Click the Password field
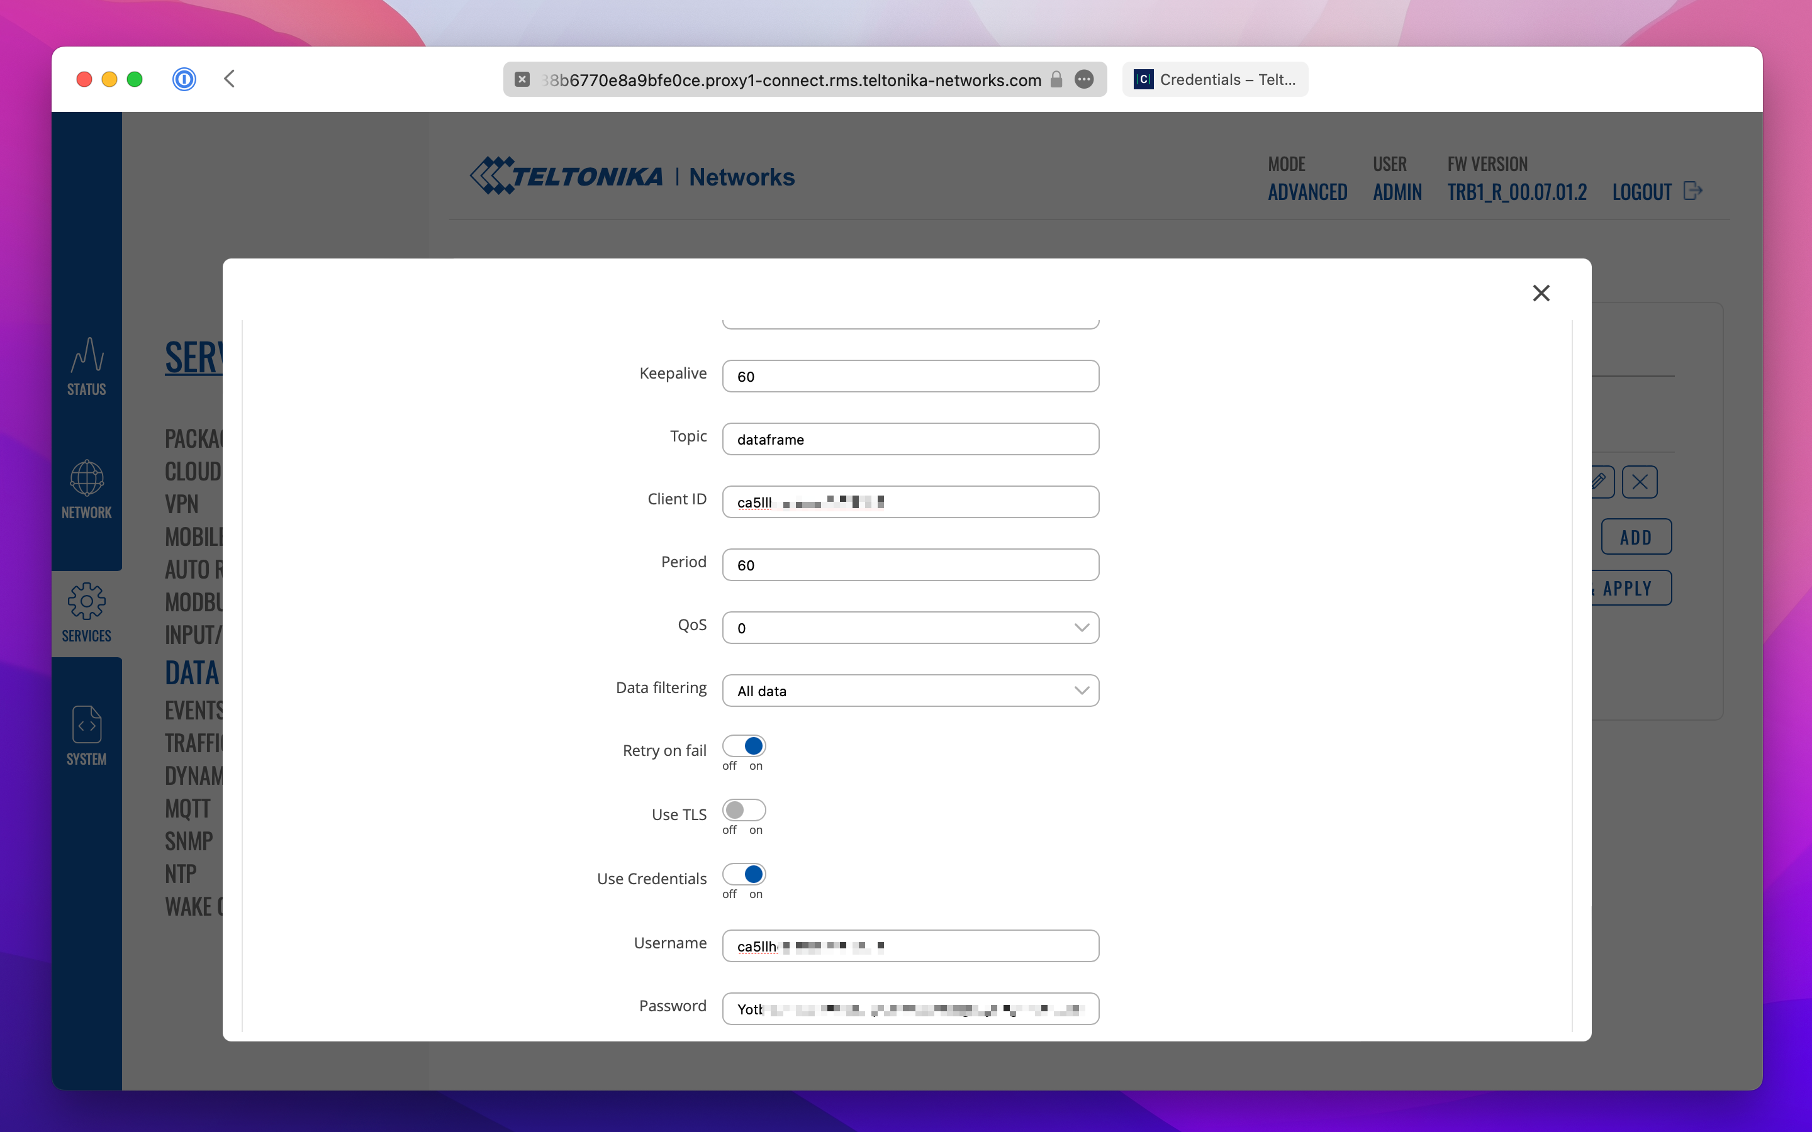This screenshot has width=1812, height=1132. point(910,1009)
